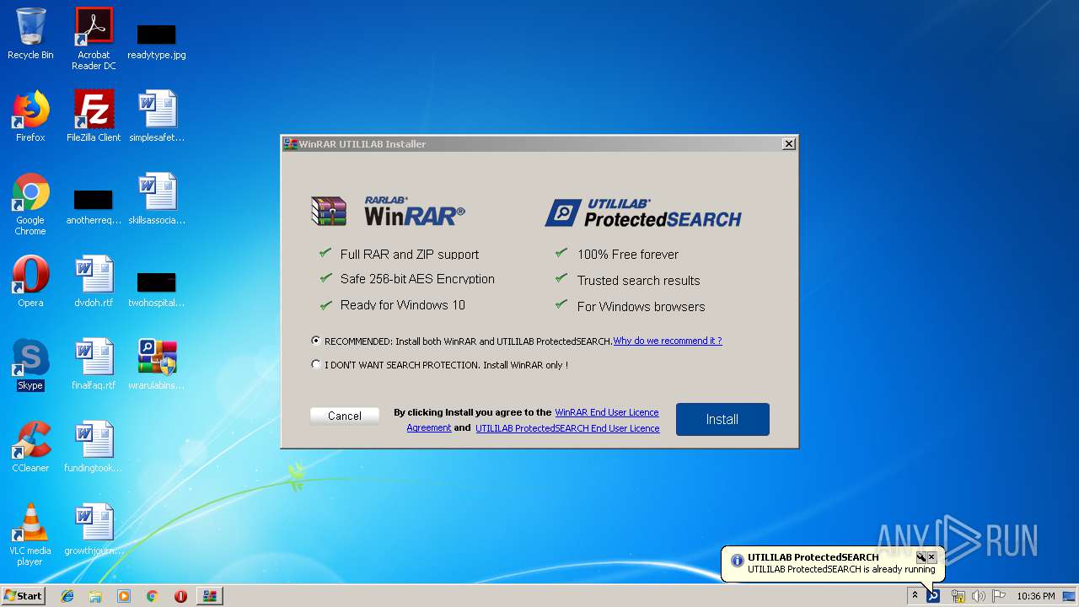
Task: Open Internet Explorer from taskbar
Action: (67, 596)
